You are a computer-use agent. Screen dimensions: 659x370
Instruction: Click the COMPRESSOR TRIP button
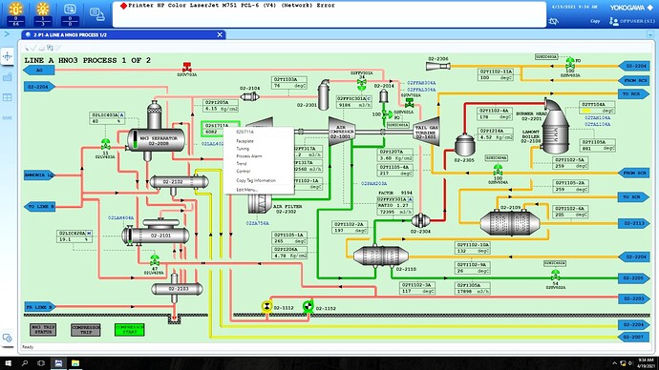86,329
